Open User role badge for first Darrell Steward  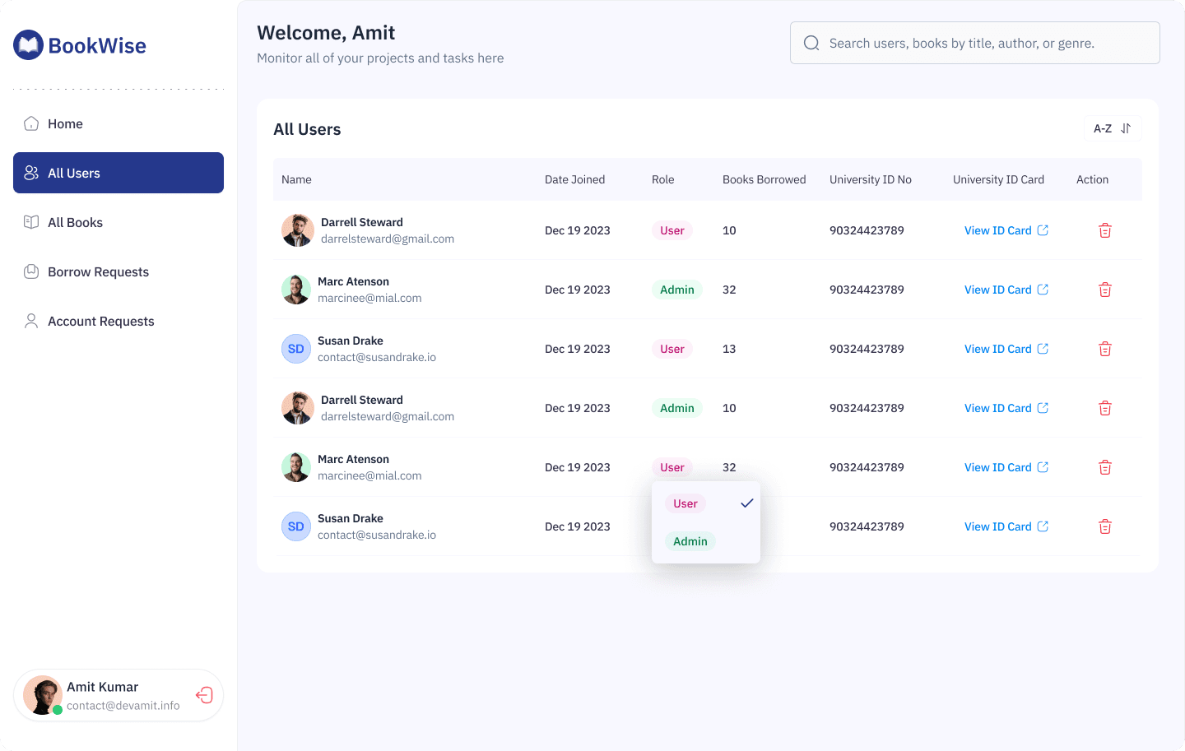pos(671,230)
